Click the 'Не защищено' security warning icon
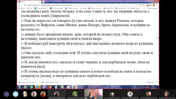The height and width of the screenshot is (99, 176). [x=29, y=5]
